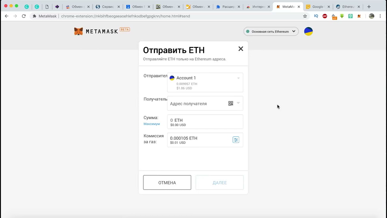Click the 0.000105 ETH gas fee value
The width and height of the screenshot is (387, 218).
(184, 138)
